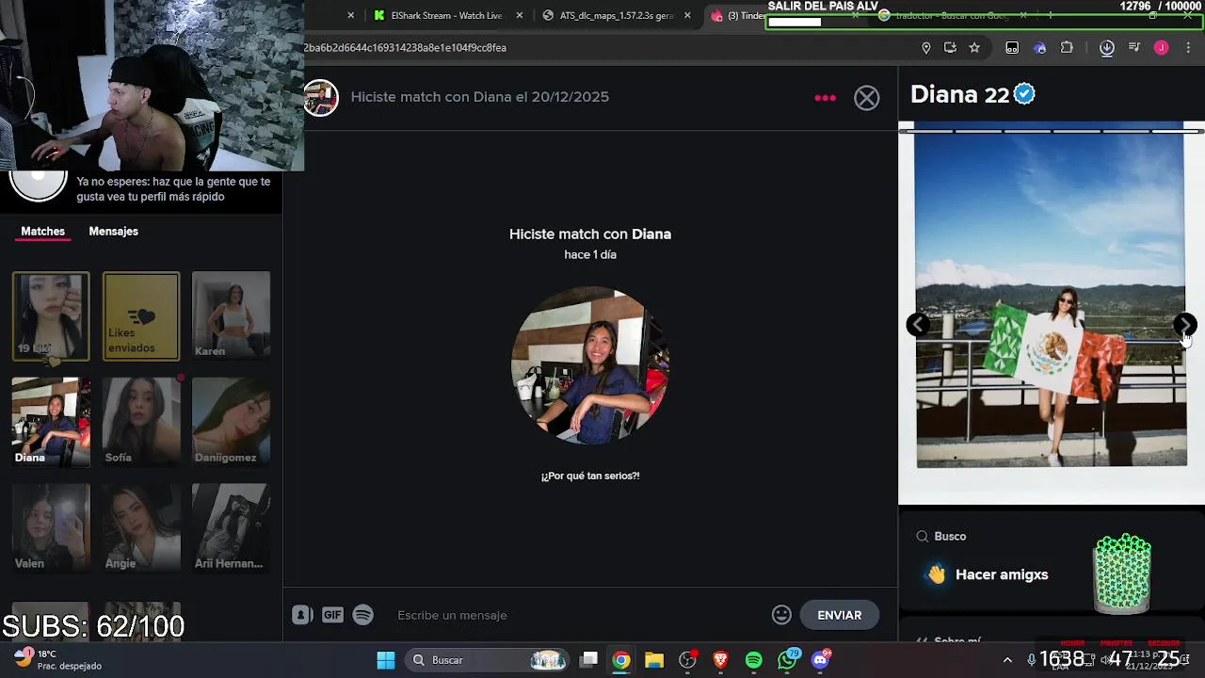
Task: Open Spotify on taskbar
Action: point(753,660)
